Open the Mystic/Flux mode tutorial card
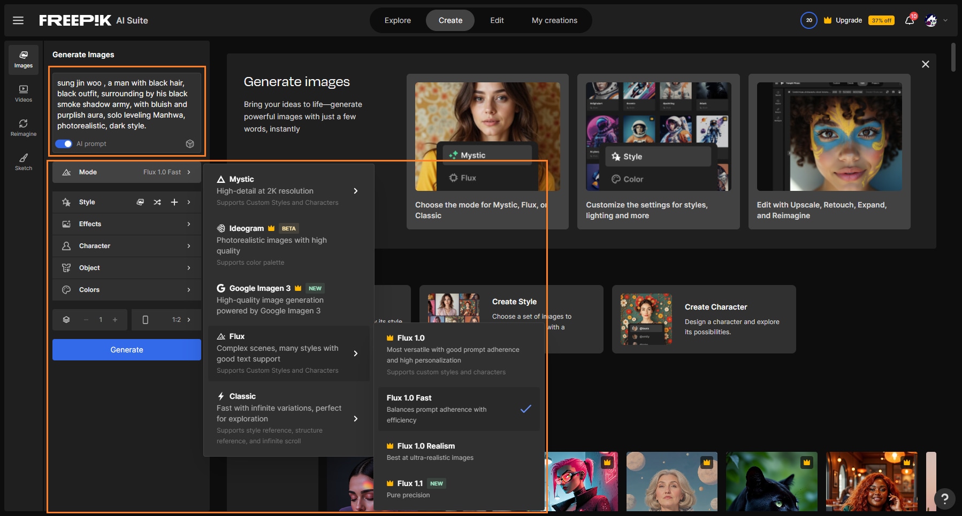This screenshot has height=516, width=962. coord(487,151)
